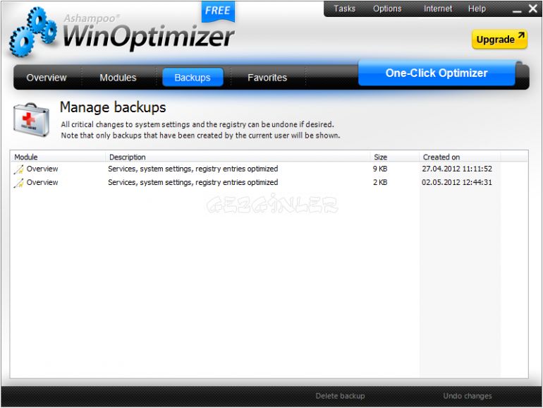Click the icon beside the 27.04.2012 backup row
Image resolution: width=543 pixels, height=408 pixels.
point(19,169)
